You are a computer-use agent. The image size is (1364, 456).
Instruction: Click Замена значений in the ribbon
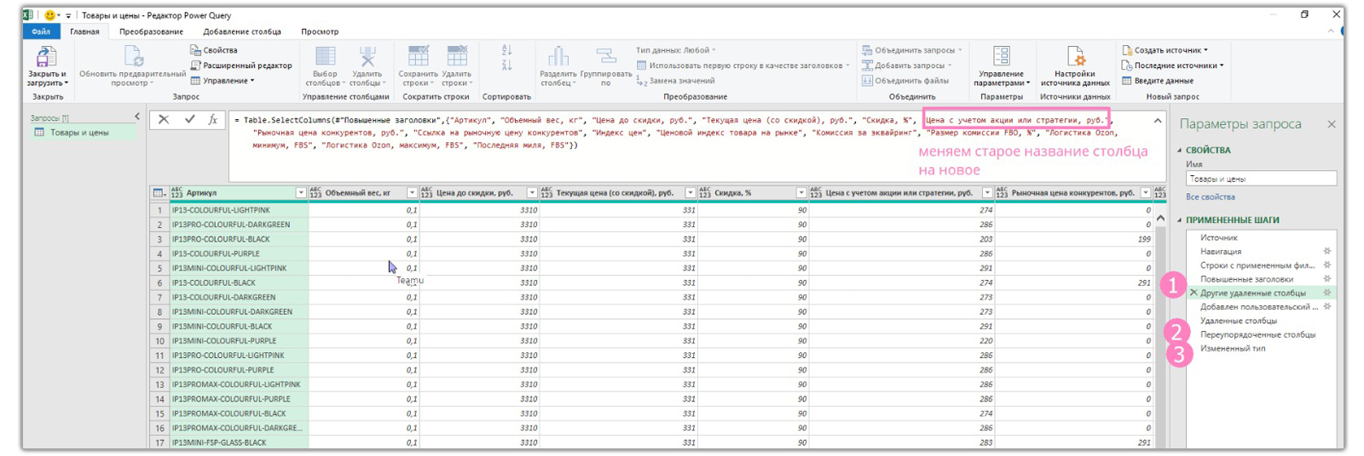[675, 81]
